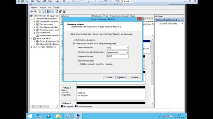The width and height of the screenshot is (213, 119).
Task: Click the Programador de tareas clock icon
Action: [38, 21]
